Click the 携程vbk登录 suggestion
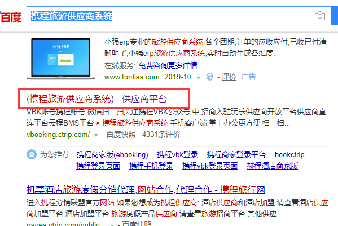338x226 pixels. point(177,155)
